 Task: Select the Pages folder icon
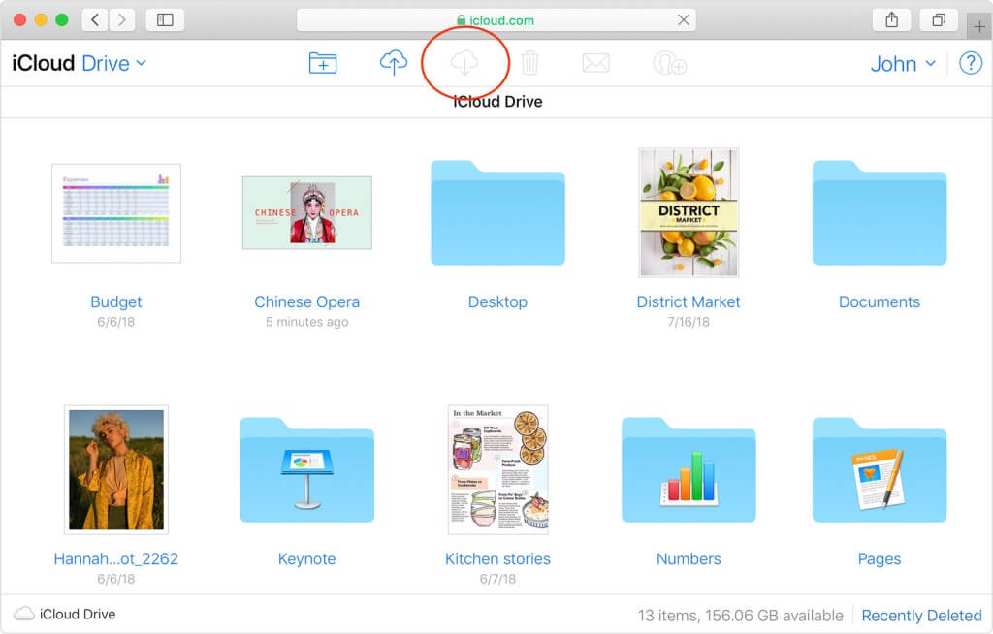pos(880,469)
